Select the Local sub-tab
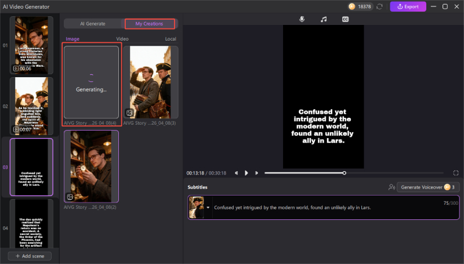Viewport: 464px width, 264px height. pyautogui.click(x=171, y=39)
